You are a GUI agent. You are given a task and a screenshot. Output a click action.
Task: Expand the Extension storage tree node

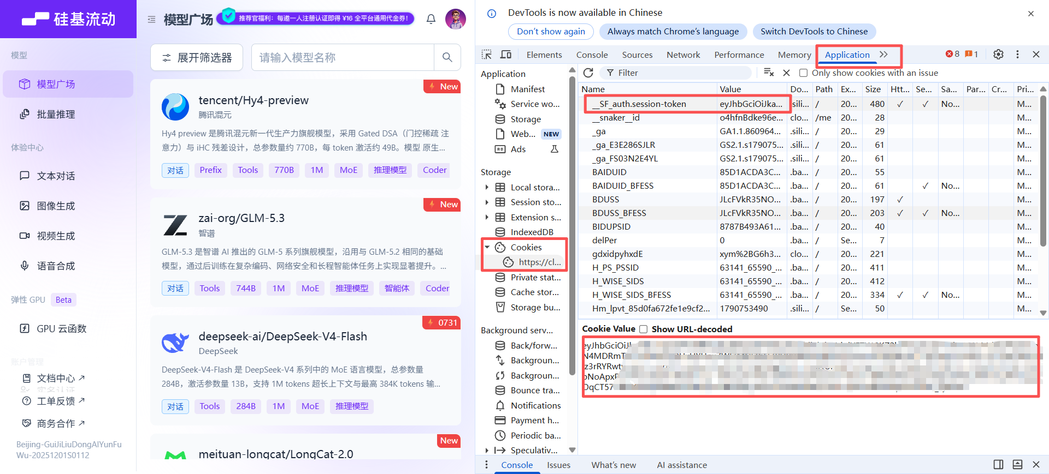click(x=487, y=217)
